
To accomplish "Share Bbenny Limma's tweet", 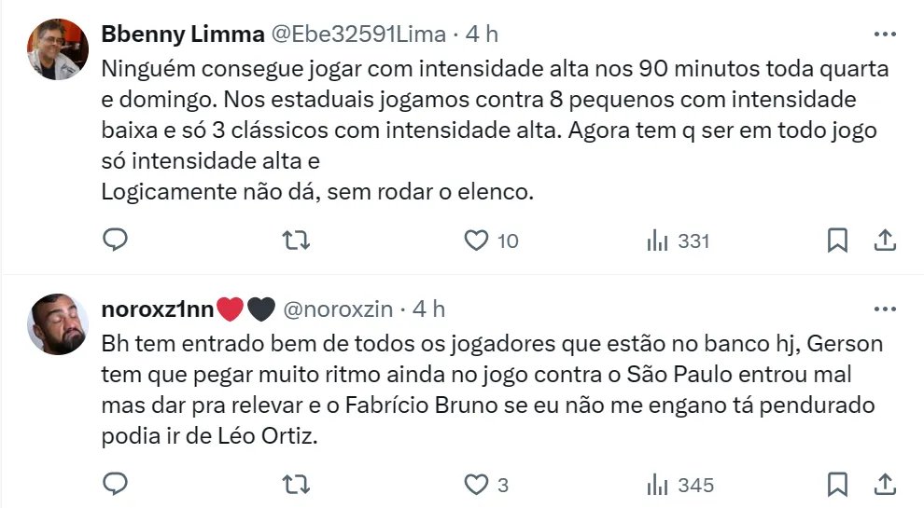I will [x=884, y=240].
